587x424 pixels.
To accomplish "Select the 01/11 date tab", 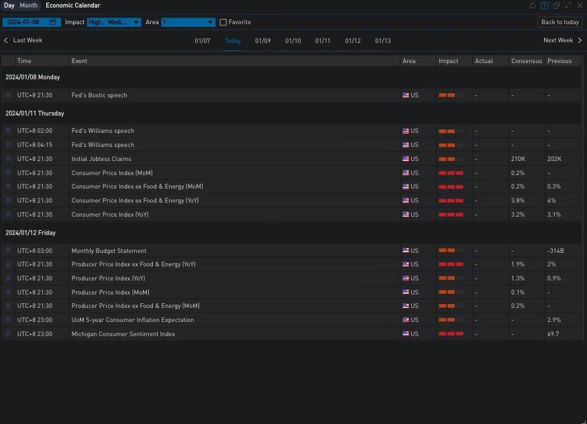I will pos(323,41).
